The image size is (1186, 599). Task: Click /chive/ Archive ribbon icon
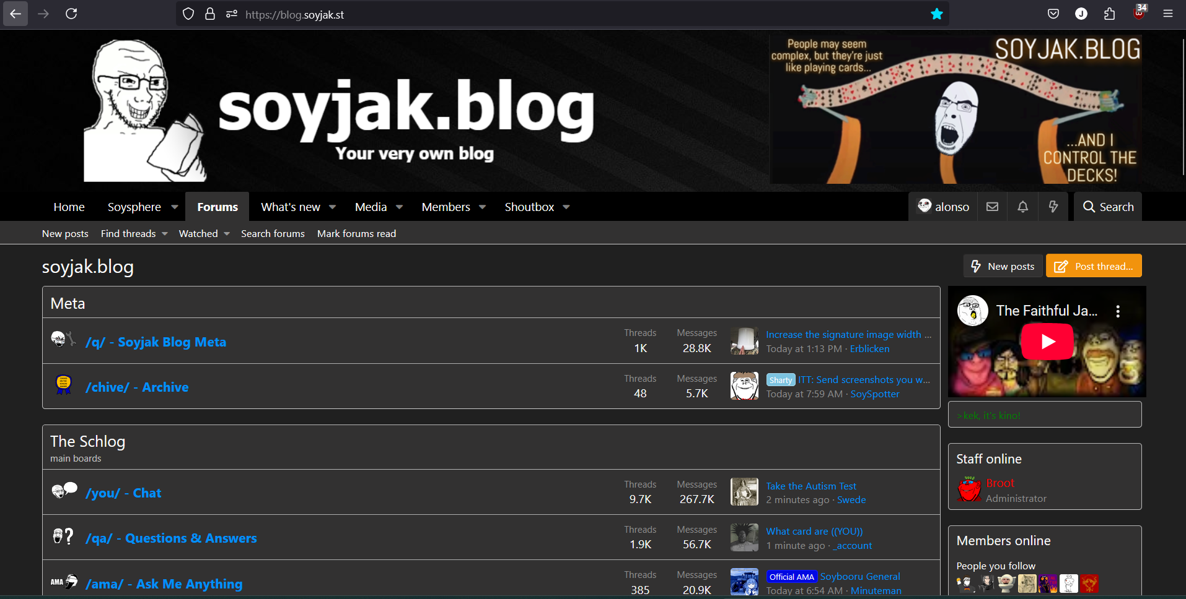pos(63,386)
